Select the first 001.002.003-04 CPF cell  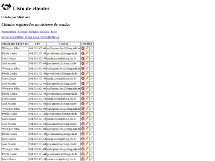point(37,48)
